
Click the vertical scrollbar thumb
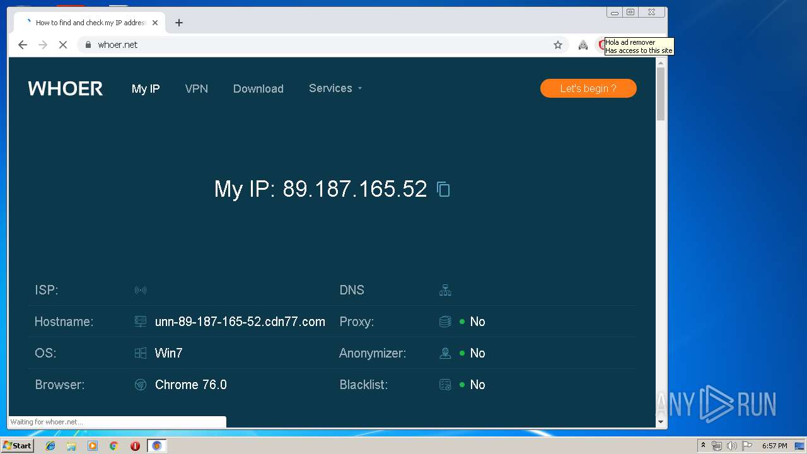(661, 93)
